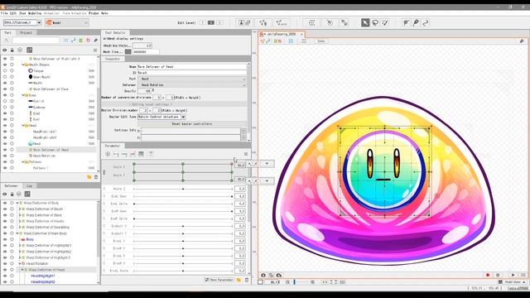The width and height of the screenshot is (530, 298).
Task: Open the Model mode dropdown
Action: click(67, 22)
